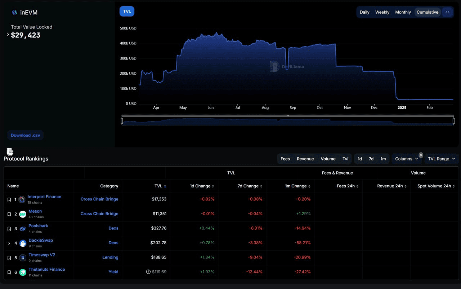The width and height of the screenshot is (461, 289).
Task: Open the Lending category link
Action: (x=110, y=257)
